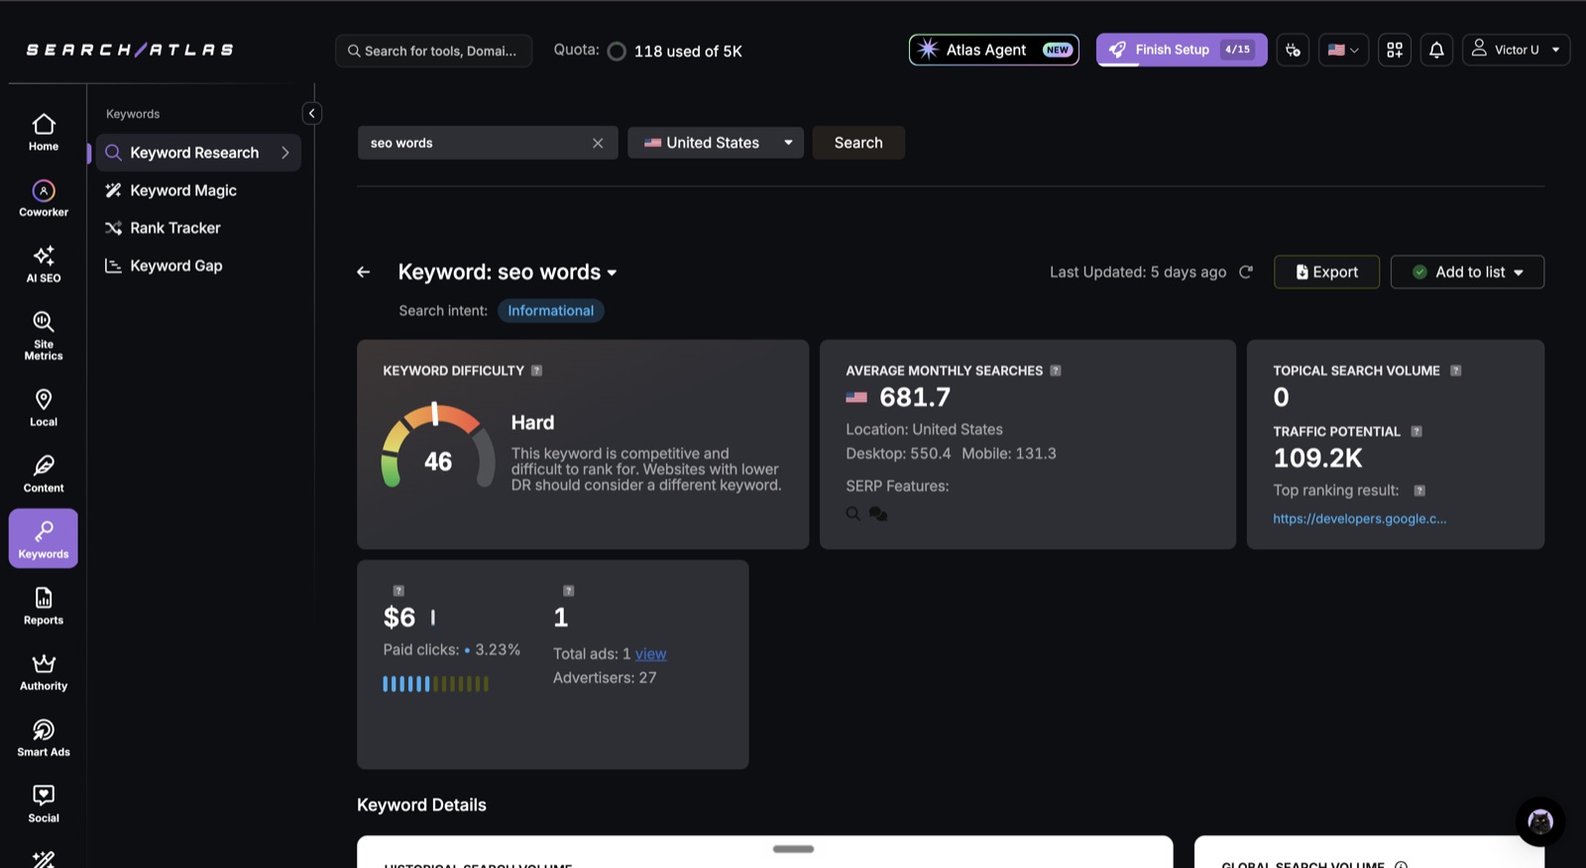This screenshot has height=868, width=1586.
Task: Click the Finish Setup button
Action: pyautogui.click(x=1182, y=50)
